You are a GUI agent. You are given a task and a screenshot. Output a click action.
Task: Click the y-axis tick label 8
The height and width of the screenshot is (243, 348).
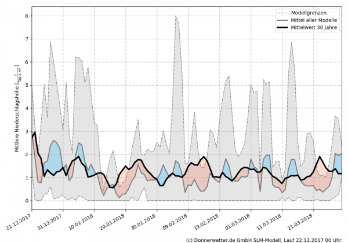(25, 16)
